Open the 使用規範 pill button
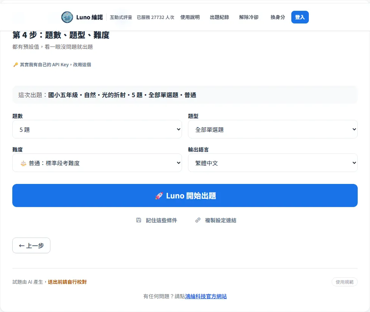 tap(345, 282)
